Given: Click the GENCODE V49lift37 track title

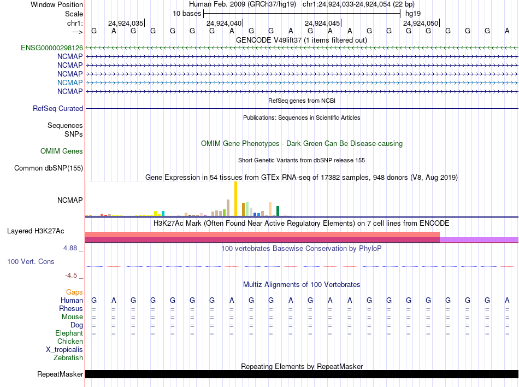Looking at the screenshot, I should 302,40.
